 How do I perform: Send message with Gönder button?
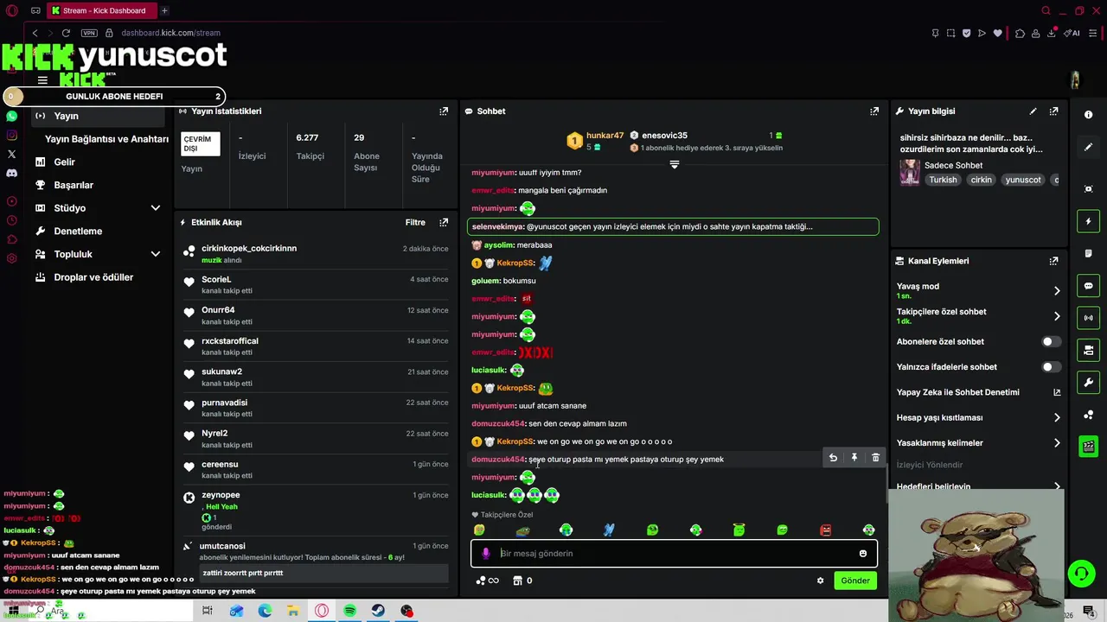coord(855,581)
